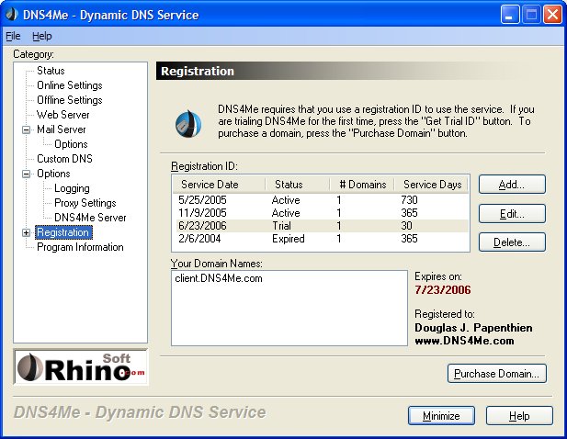Select the 6/23/2006 Trial row
The height and width of the screenshot is (439, 567).
click(x=322, y=226)
